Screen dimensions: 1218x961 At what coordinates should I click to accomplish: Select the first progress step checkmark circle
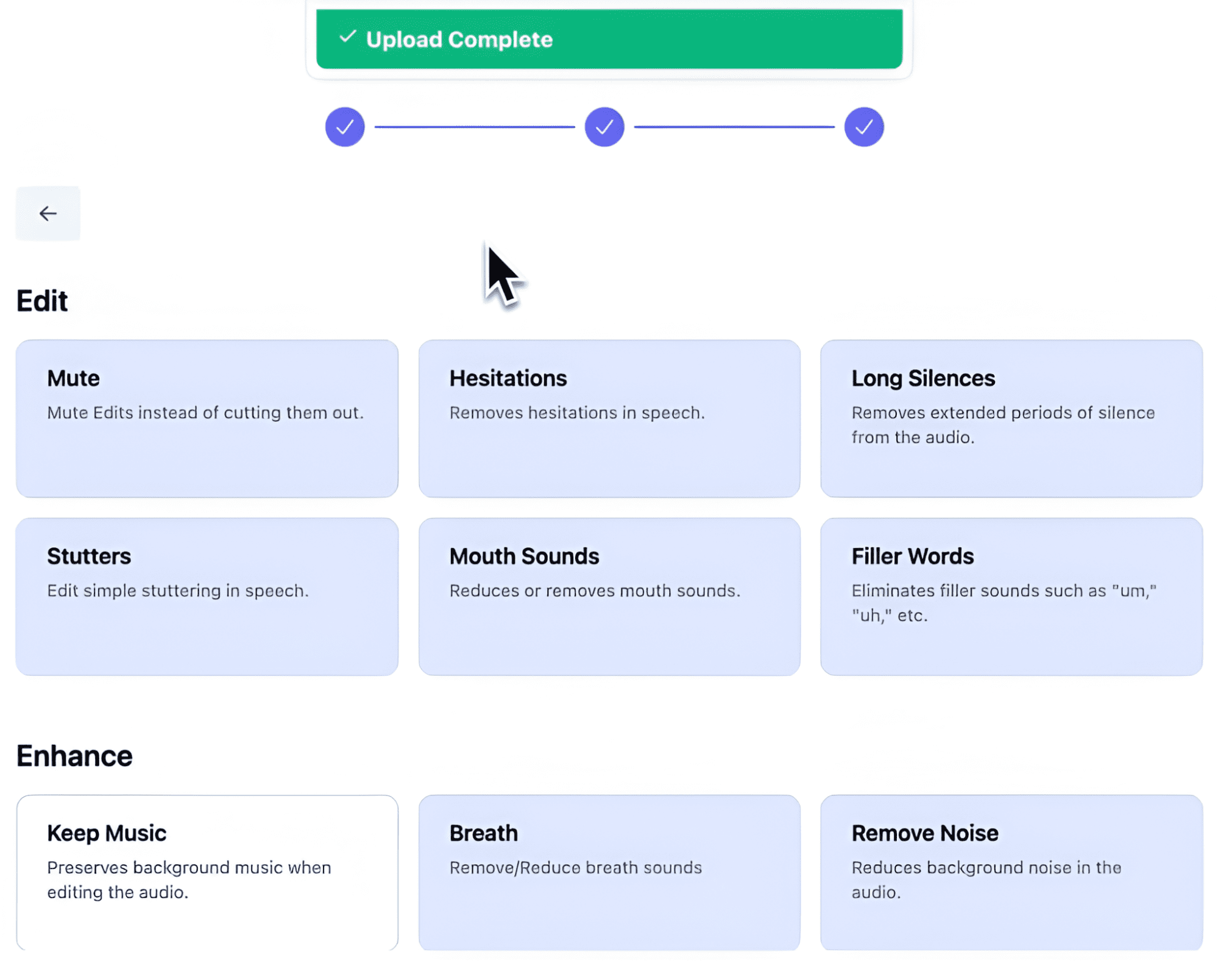tap(345, 127)
